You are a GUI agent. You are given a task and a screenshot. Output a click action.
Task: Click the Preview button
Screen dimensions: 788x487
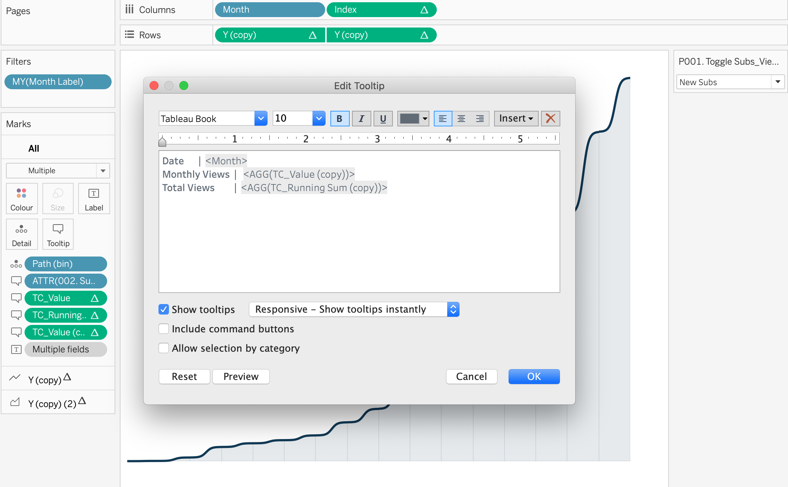tap(241, 377)
